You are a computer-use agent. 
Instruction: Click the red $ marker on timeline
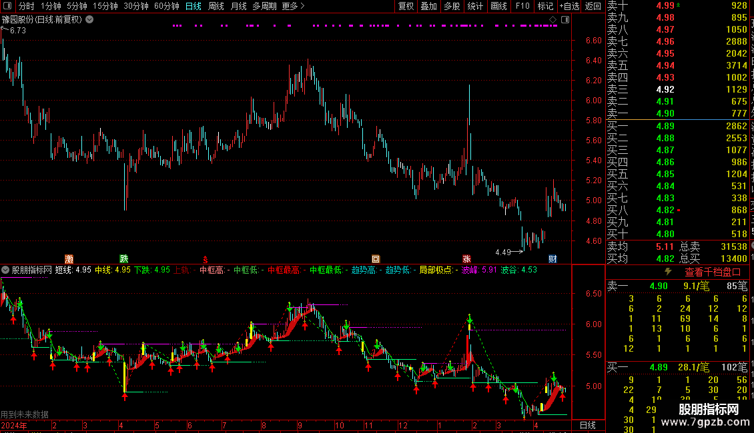(x=206, y=260)
